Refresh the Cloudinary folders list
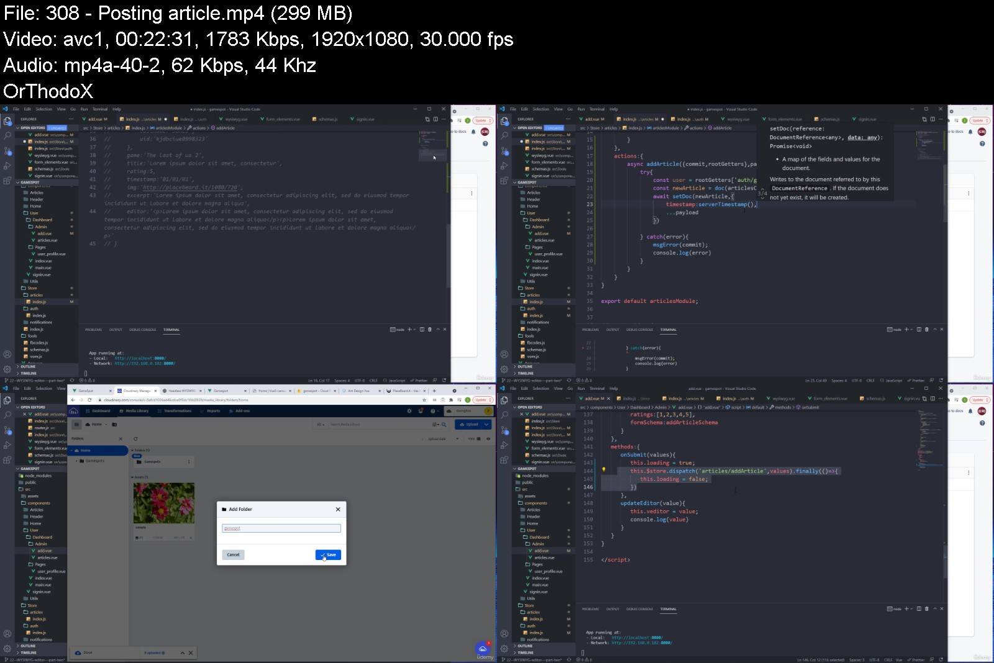The image size is (994, 663). pyautogui.click(x=135, y=439)
